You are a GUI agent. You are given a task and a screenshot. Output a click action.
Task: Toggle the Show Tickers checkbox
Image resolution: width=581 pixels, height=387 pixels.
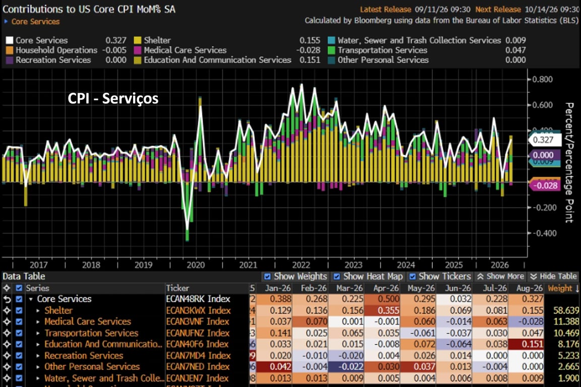(412, 277)
